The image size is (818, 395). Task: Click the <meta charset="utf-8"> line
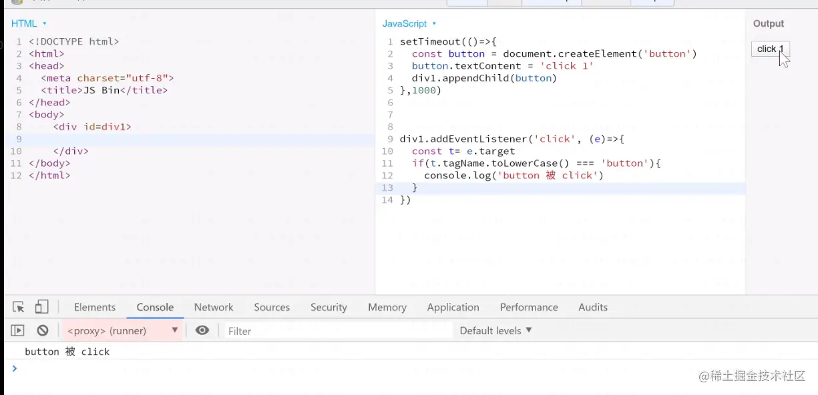click(x=107, y=78)
